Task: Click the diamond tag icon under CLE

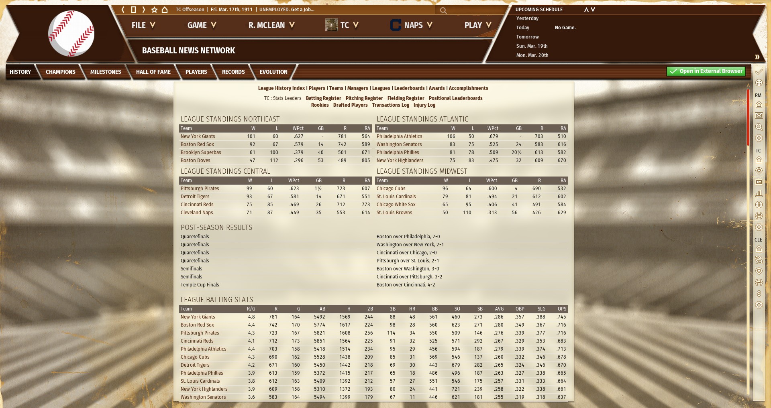Action: (x=759, y=271)
